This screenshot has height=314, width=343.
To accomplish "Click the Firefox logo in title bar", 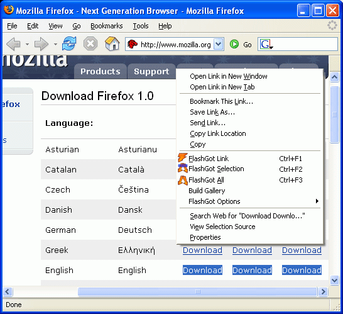I will (x=9, y=9).
